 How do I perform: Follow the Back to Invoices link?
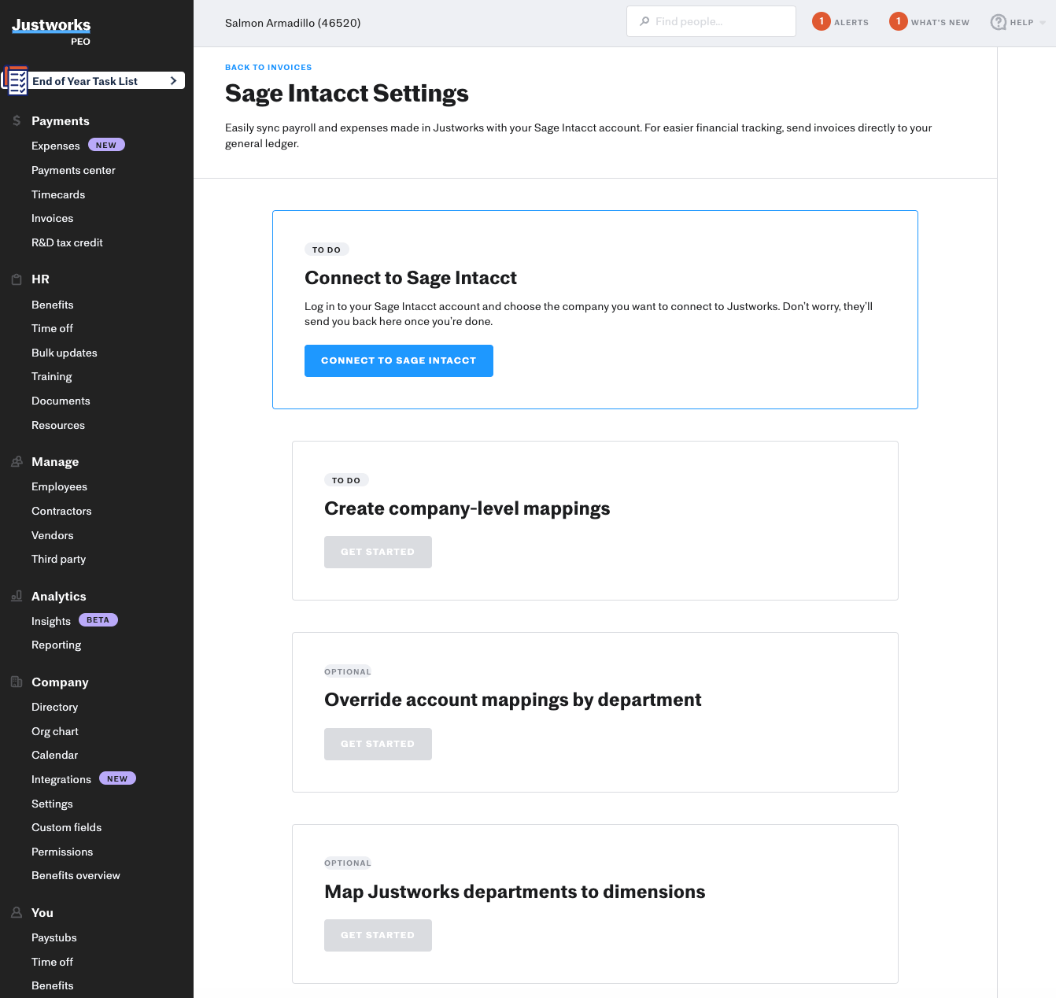coord(268,67)
